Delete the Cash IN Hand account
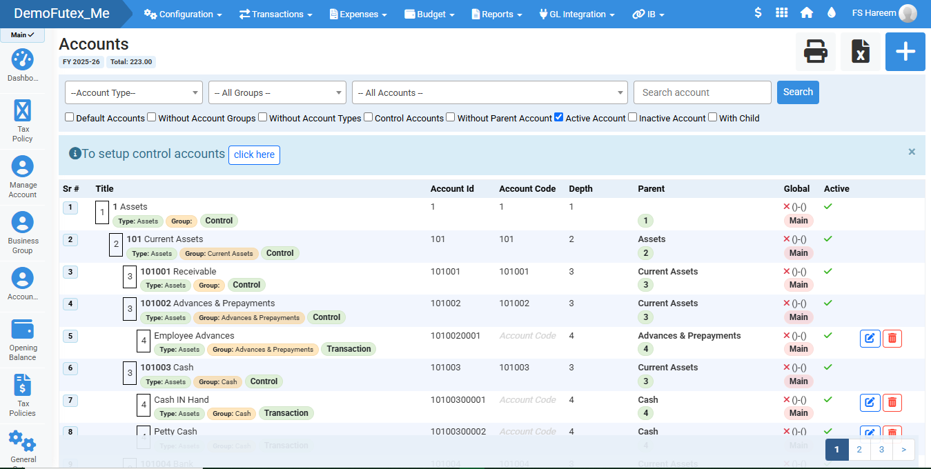 click(x=892, y=402)
